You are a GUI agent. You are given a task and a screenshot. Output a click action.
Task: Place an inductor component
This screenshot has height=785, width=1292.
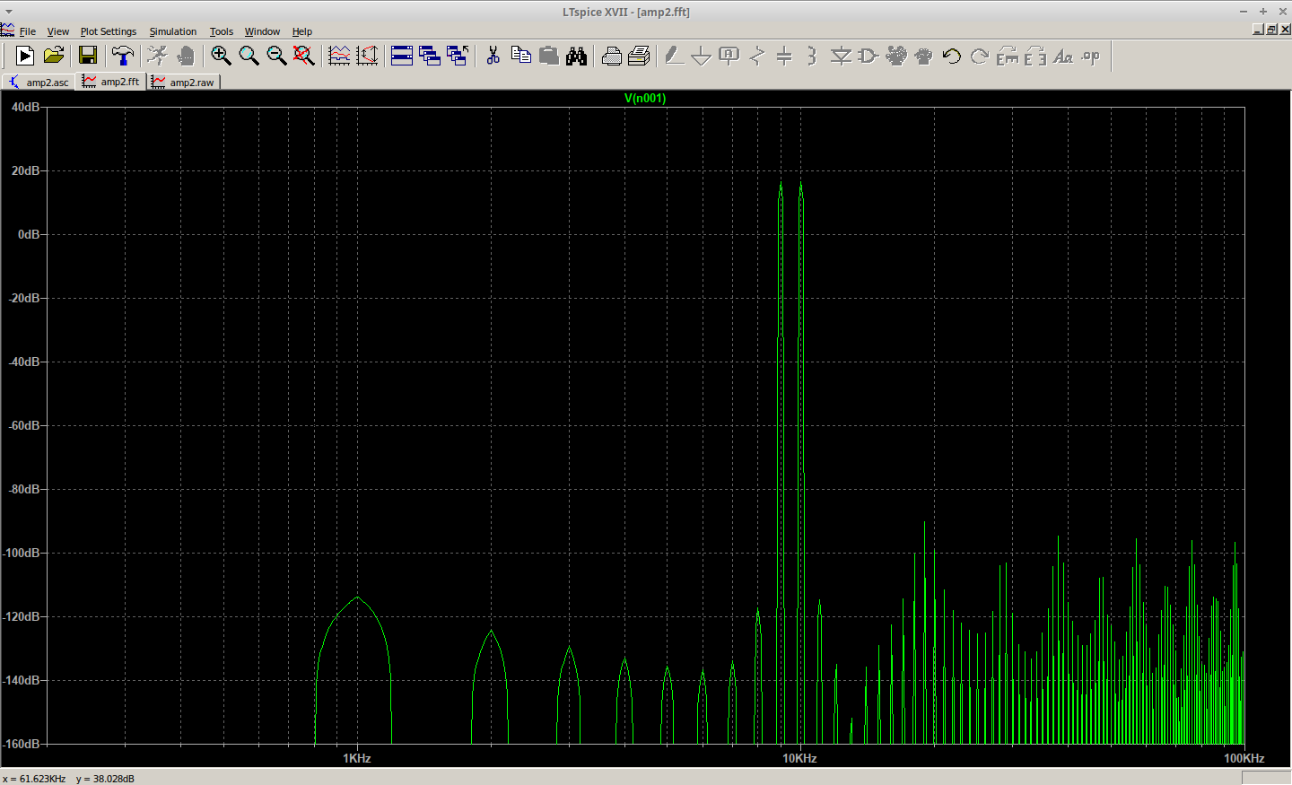point(812,56)
